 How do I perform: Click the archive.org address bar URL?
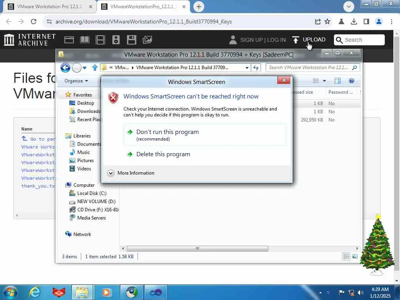tap(144, 21)
